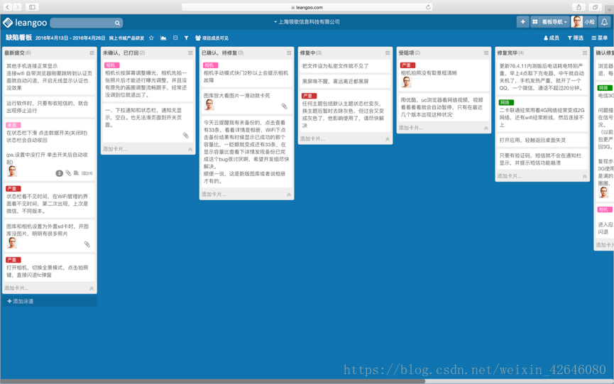Open the 修复中 list menu icon
This screenshot has width=614, height=384.
pos(388,53)
